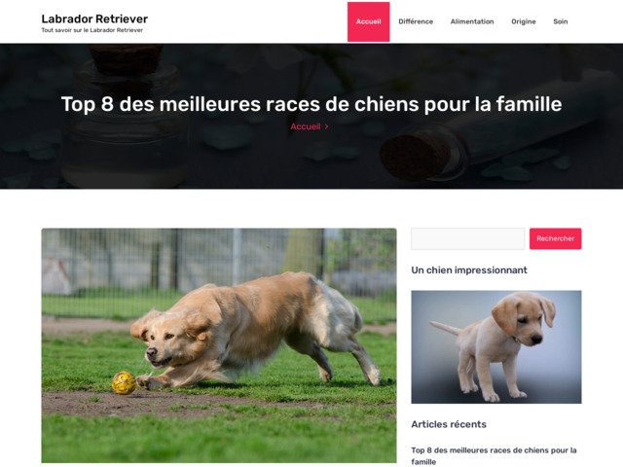
Task: Click the breadcrumb chevron arrow icon
Action: (x=327, y=126)
